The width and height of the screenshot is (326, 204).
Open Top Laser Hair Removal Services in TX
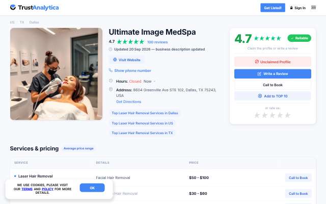tap(142, 133)
